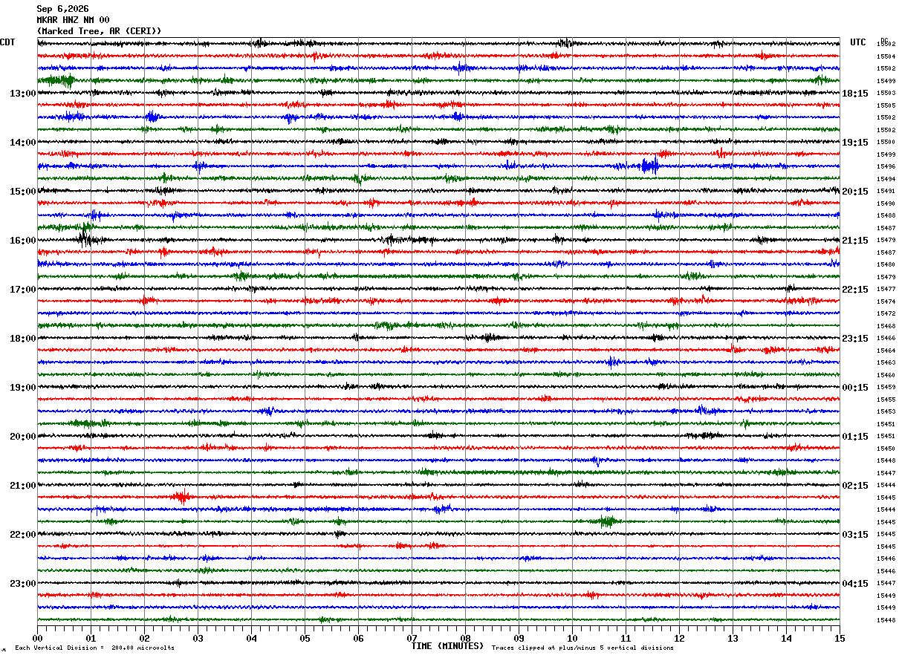The width and height of the screenshot is (899, 658).
Task: Click the 00 minute tick label
Action: pyautogui.click(x=37, y=638)
